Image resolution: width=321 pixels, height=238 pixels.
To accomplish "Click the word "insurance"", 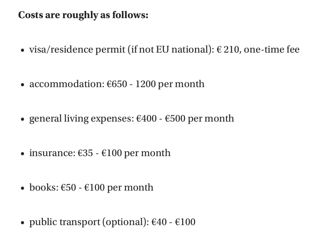I will coord(51,153).
